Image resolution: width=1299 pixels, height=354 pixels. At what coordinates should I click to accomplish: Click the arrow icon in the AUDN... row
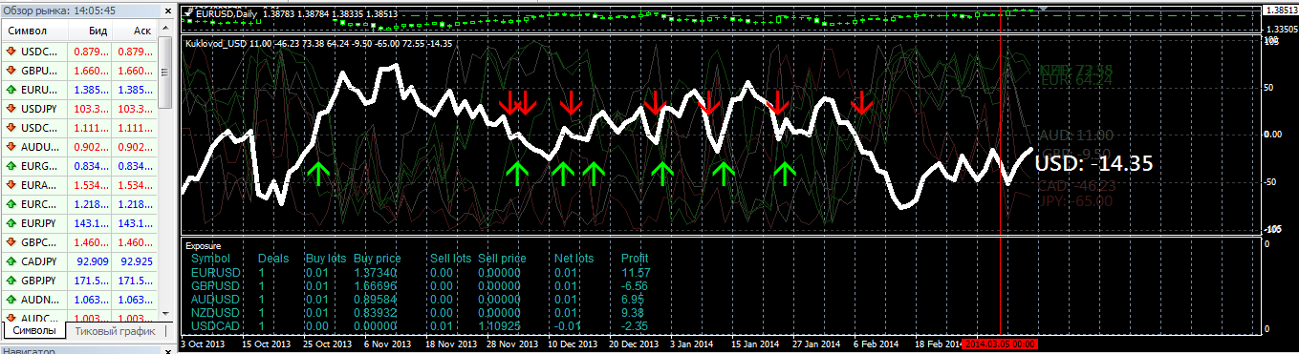(11, 299)
